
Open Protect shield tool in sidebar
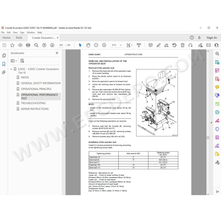[217, 129]
